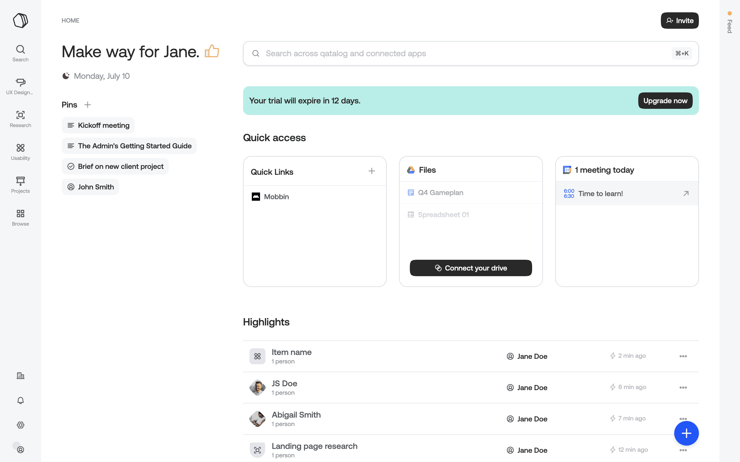The height and width of the screenshot is (462, 740).
Task: Open the Usability module in sidebar
Action: tap(21, 151)
